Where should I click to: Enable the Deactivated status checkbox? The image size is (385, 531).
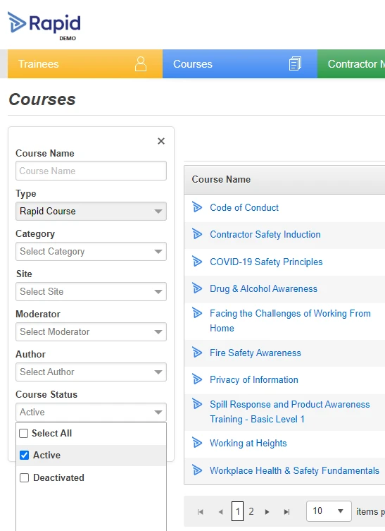pos(25,478)
